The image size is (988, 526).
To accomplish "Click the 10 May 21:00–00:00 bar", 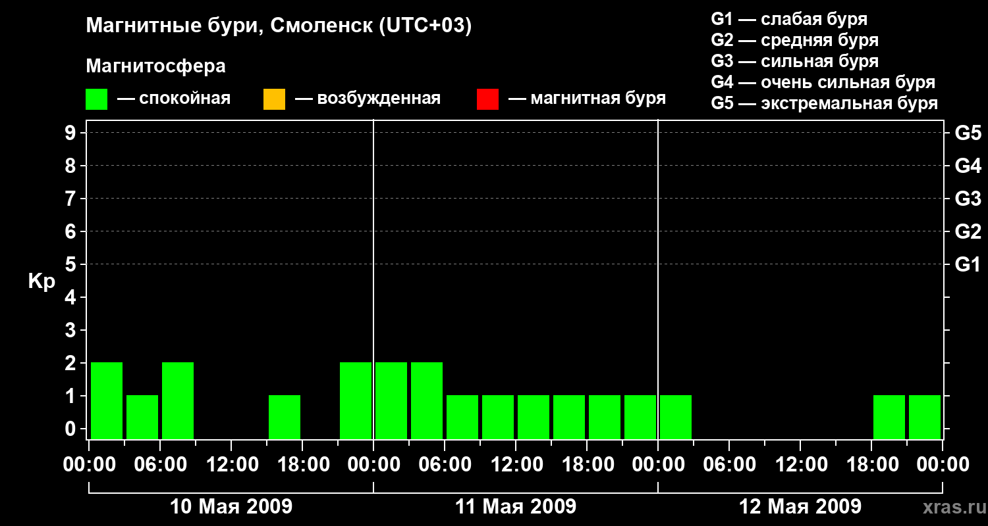I will click(356, 400).
